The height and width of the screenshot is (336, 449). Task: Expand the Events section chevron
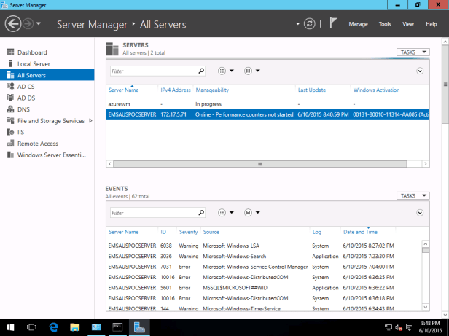tap(420, 213)
